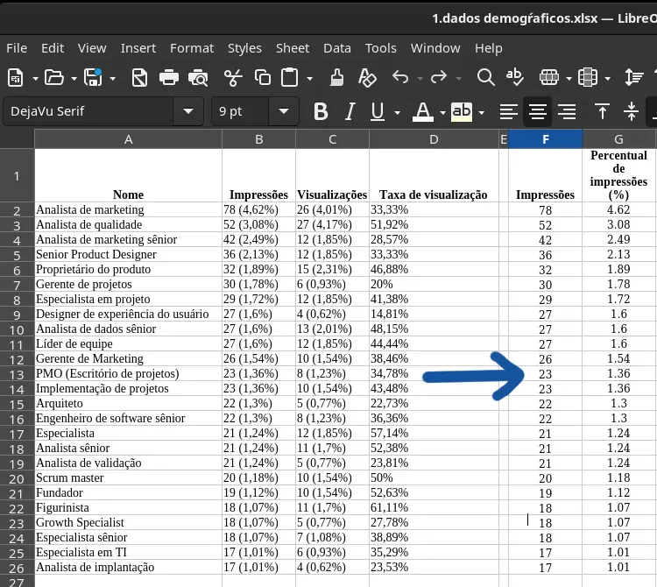This screenshot has width=657, height=587.
Task: Expand the Background Color dropdown arrow
Action: click(x=481, y=112)
